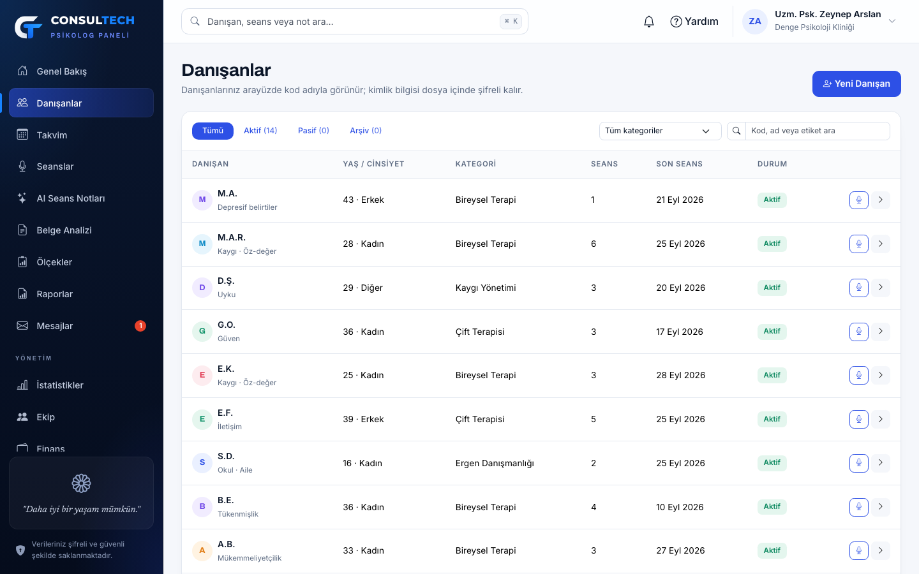The height and width of the screenshot is (574, 919).
Task: Open İstatistikler under Yönetim
Action: point(81,385)
